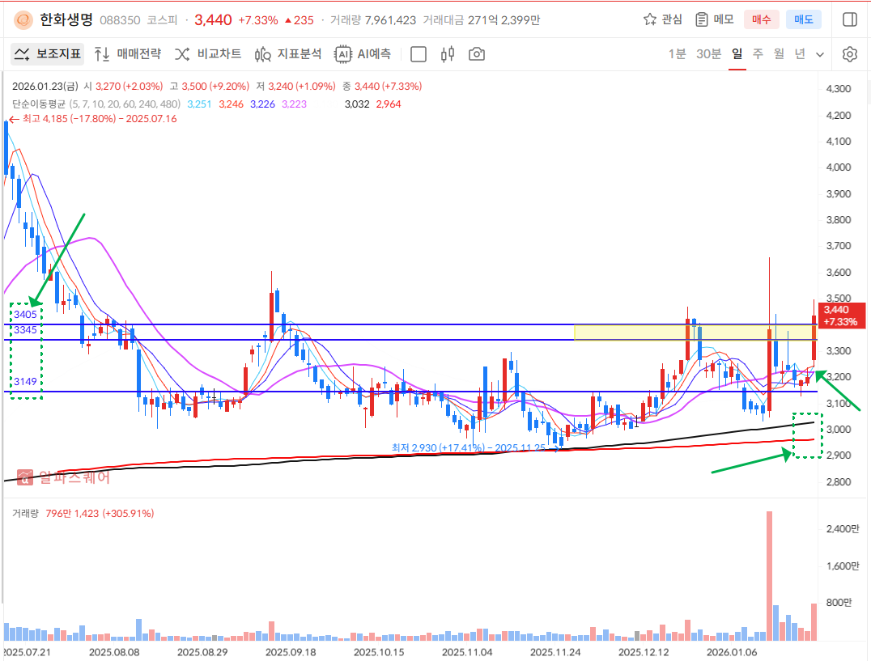Open the 보조지표 indicators tool
The image size is (871, 661).
[x=48, y=54]
